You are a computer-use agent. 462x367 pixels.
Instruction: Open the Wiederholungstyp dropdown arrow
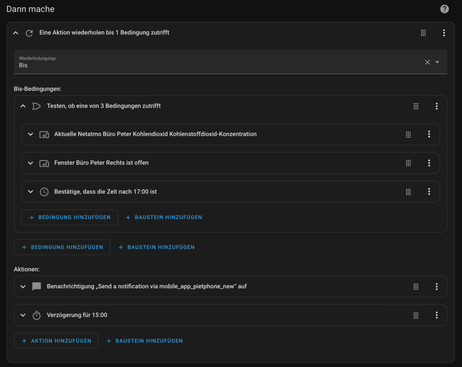pos(437,62)
